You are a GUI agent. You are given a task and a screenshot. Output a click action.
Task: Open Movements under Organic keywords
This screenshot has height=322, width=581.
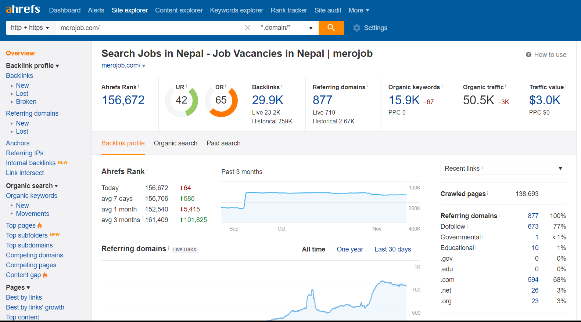pos(32,214)
